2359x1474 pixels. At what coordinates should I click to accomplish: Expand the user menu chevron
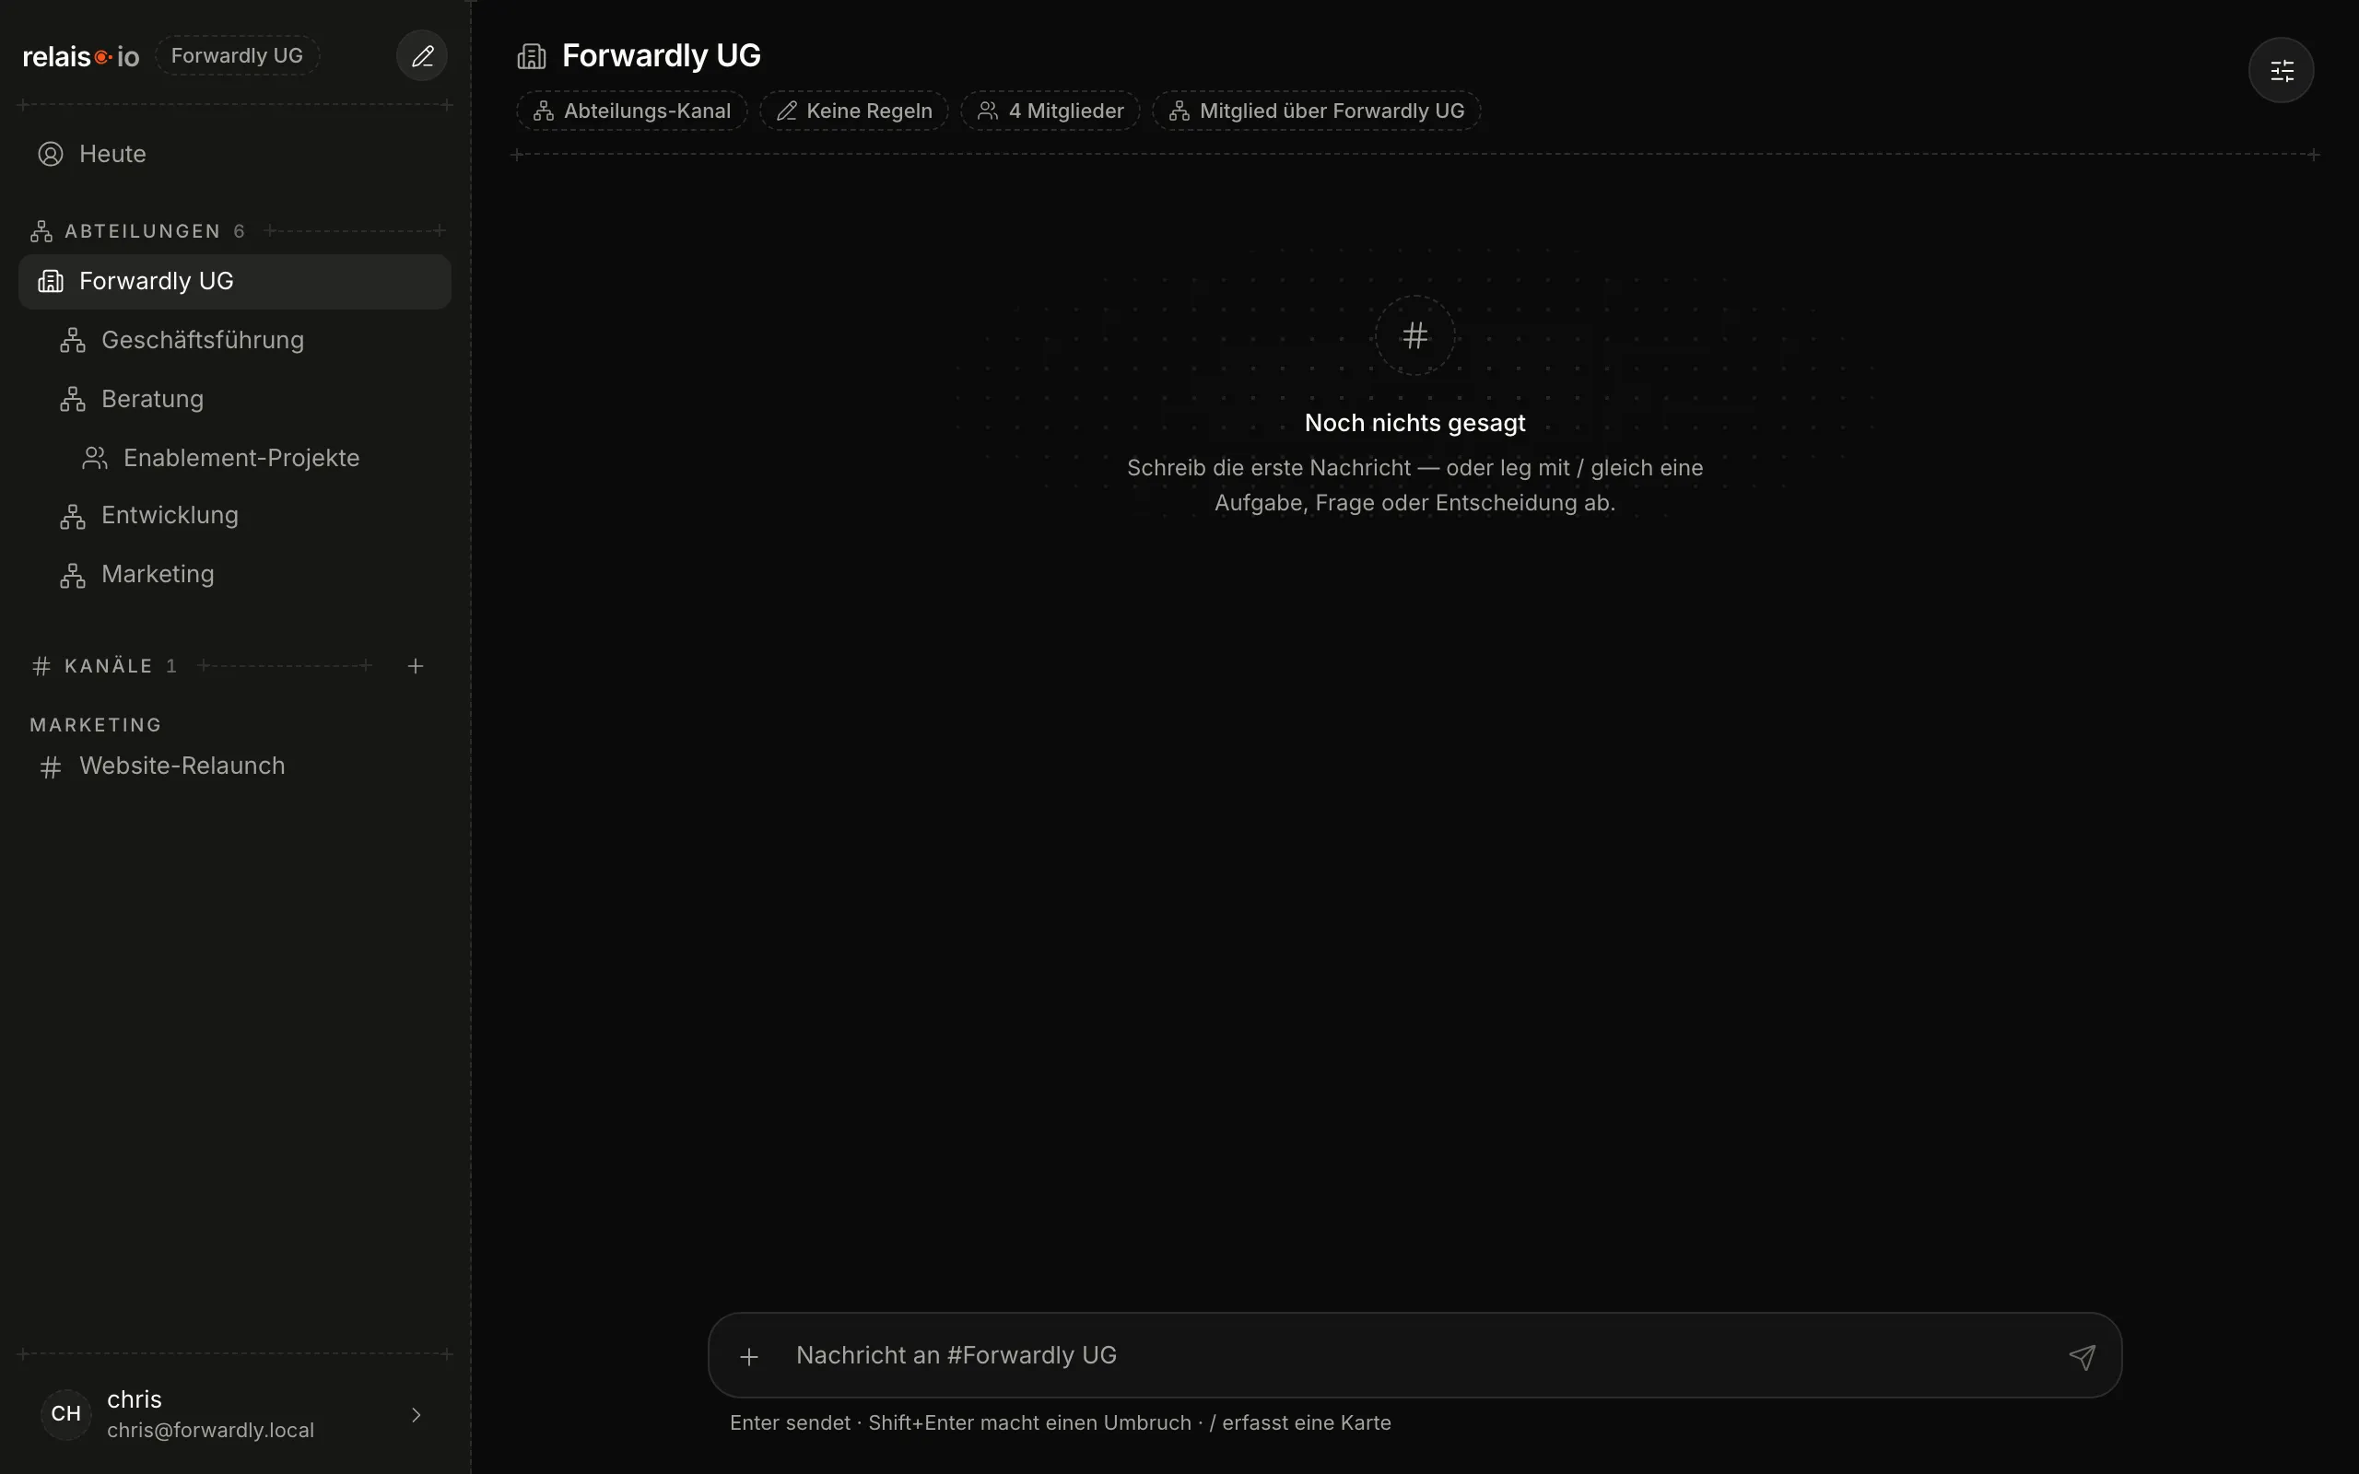tap(417, 1414)
